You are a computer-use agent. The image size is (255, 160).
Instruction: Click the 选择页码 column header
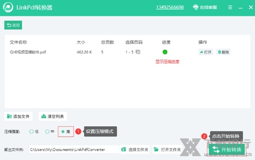(134, 42)
